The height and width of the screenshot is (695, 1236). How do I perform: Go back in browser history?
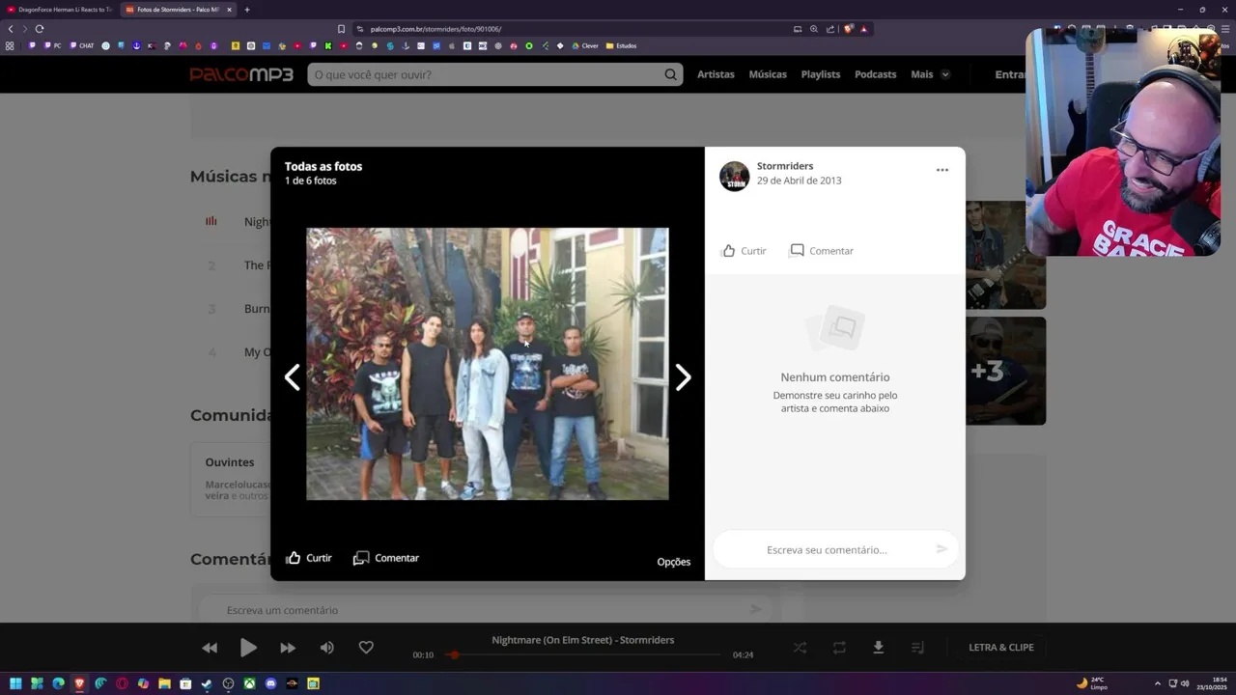[11, 29]
